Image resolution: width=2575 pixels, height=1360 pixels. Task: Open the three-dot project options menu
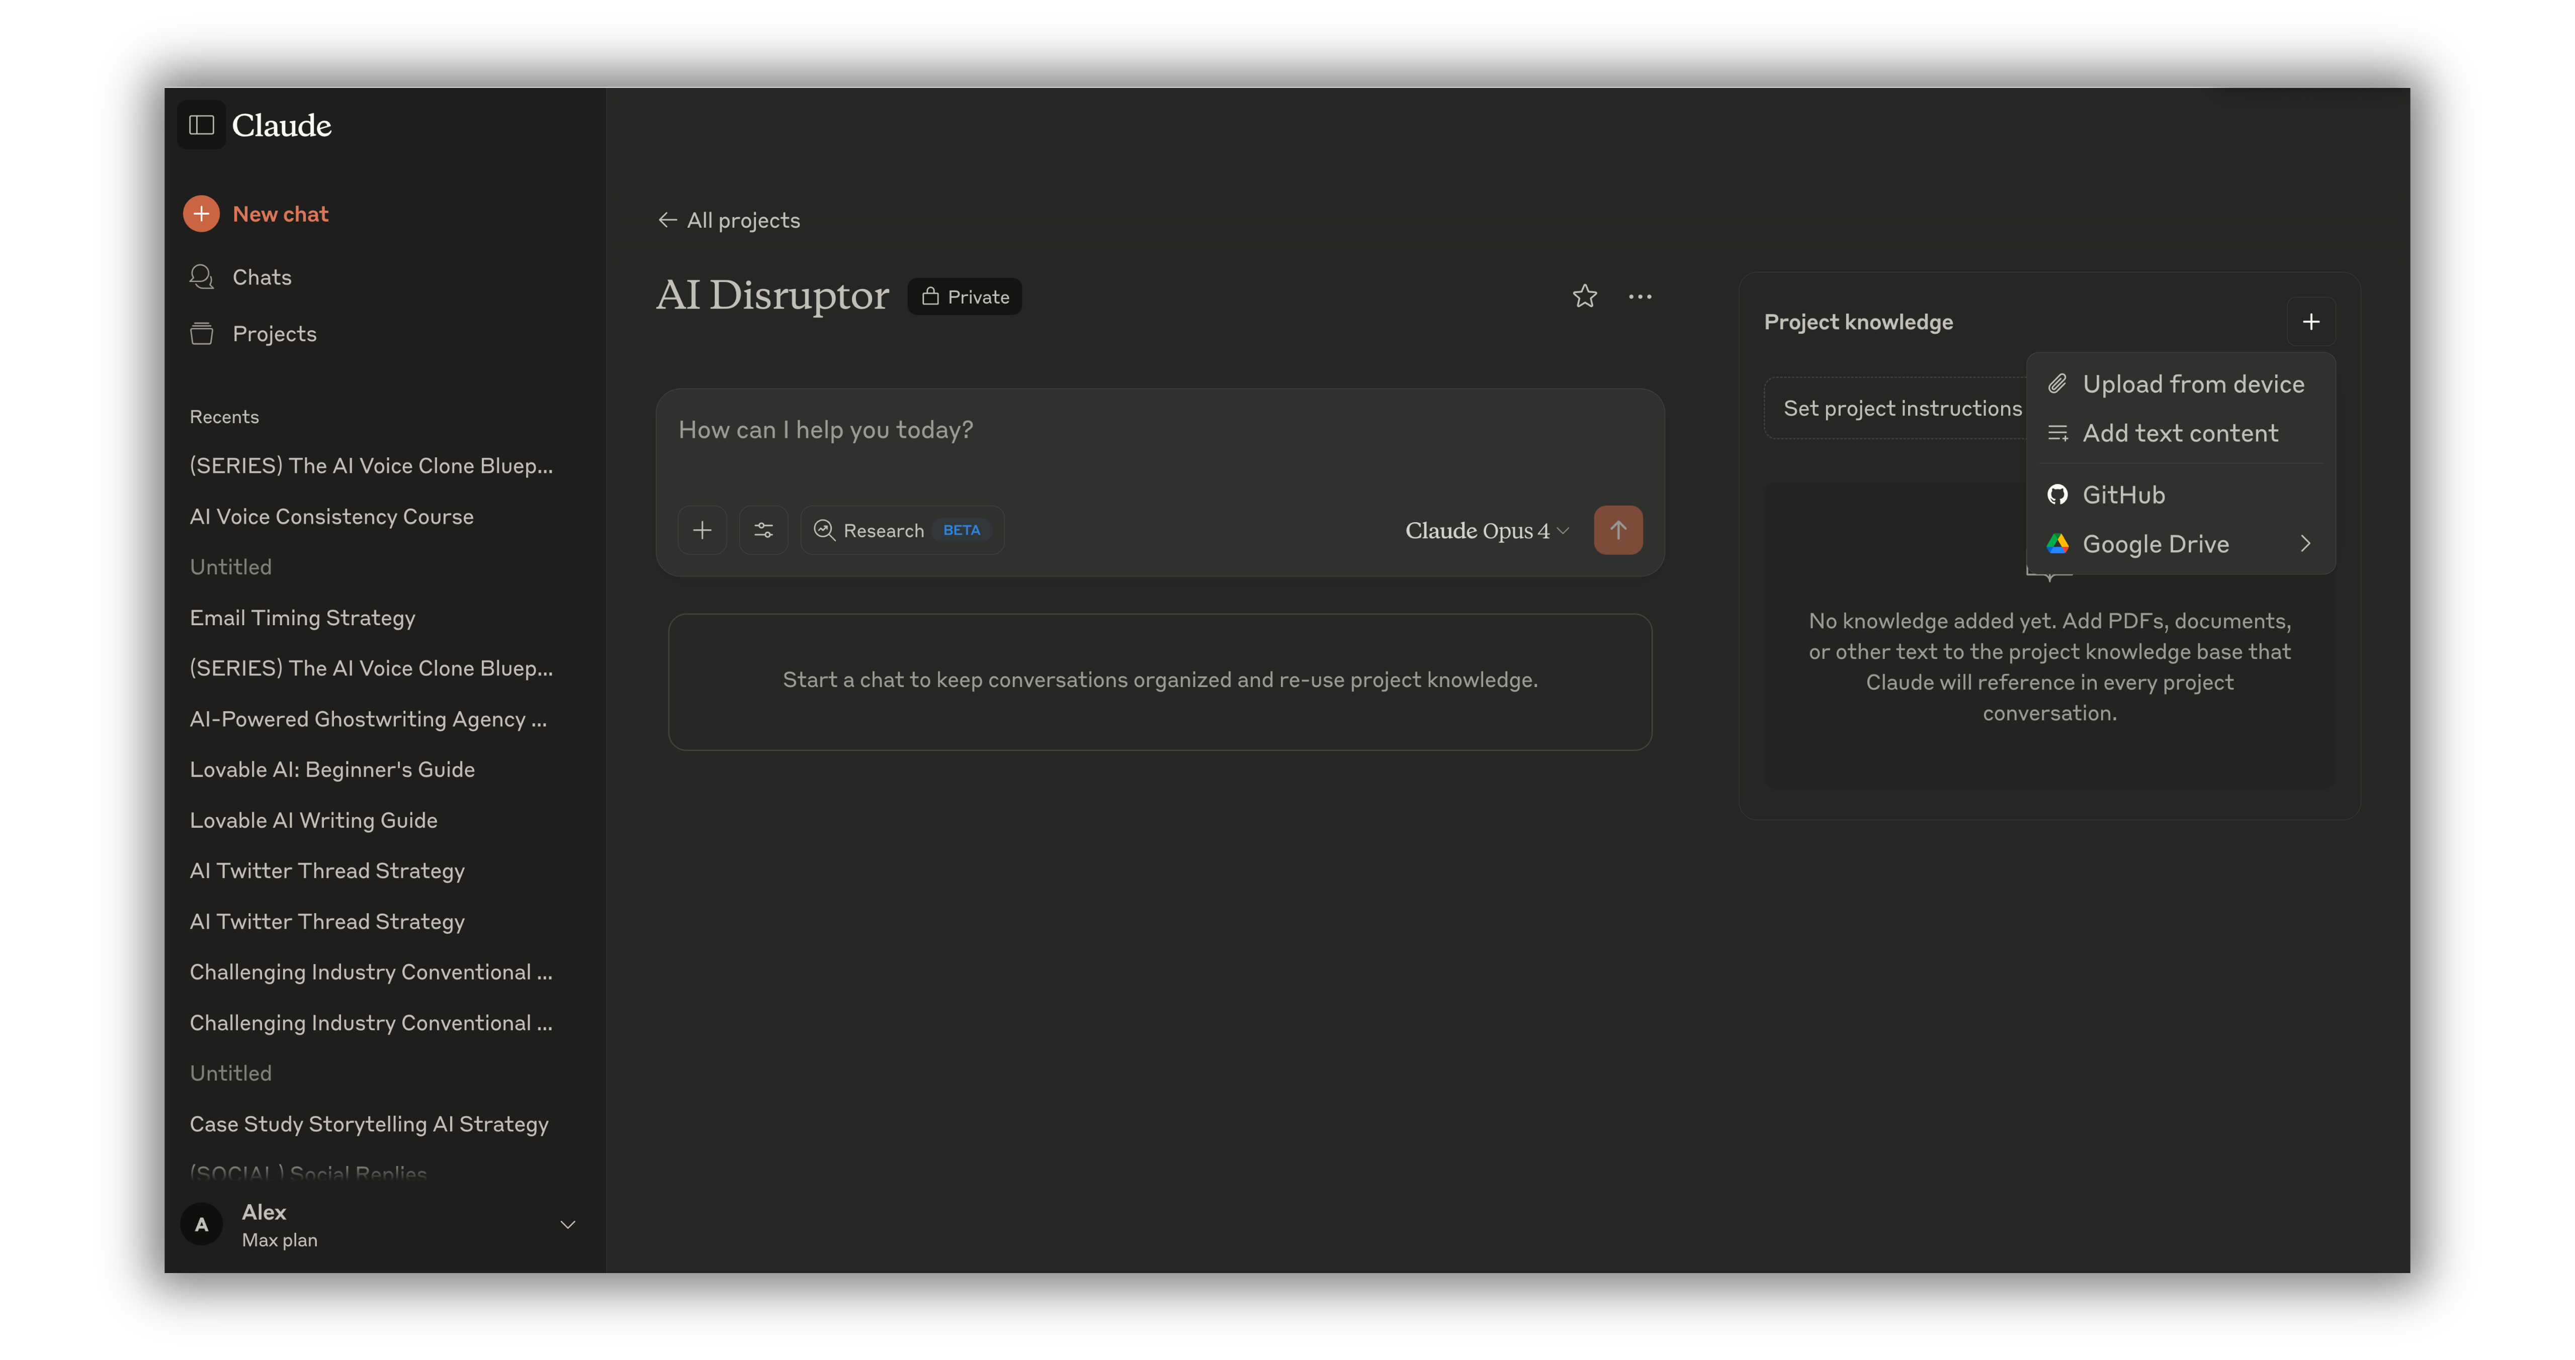pos(1640,297)
